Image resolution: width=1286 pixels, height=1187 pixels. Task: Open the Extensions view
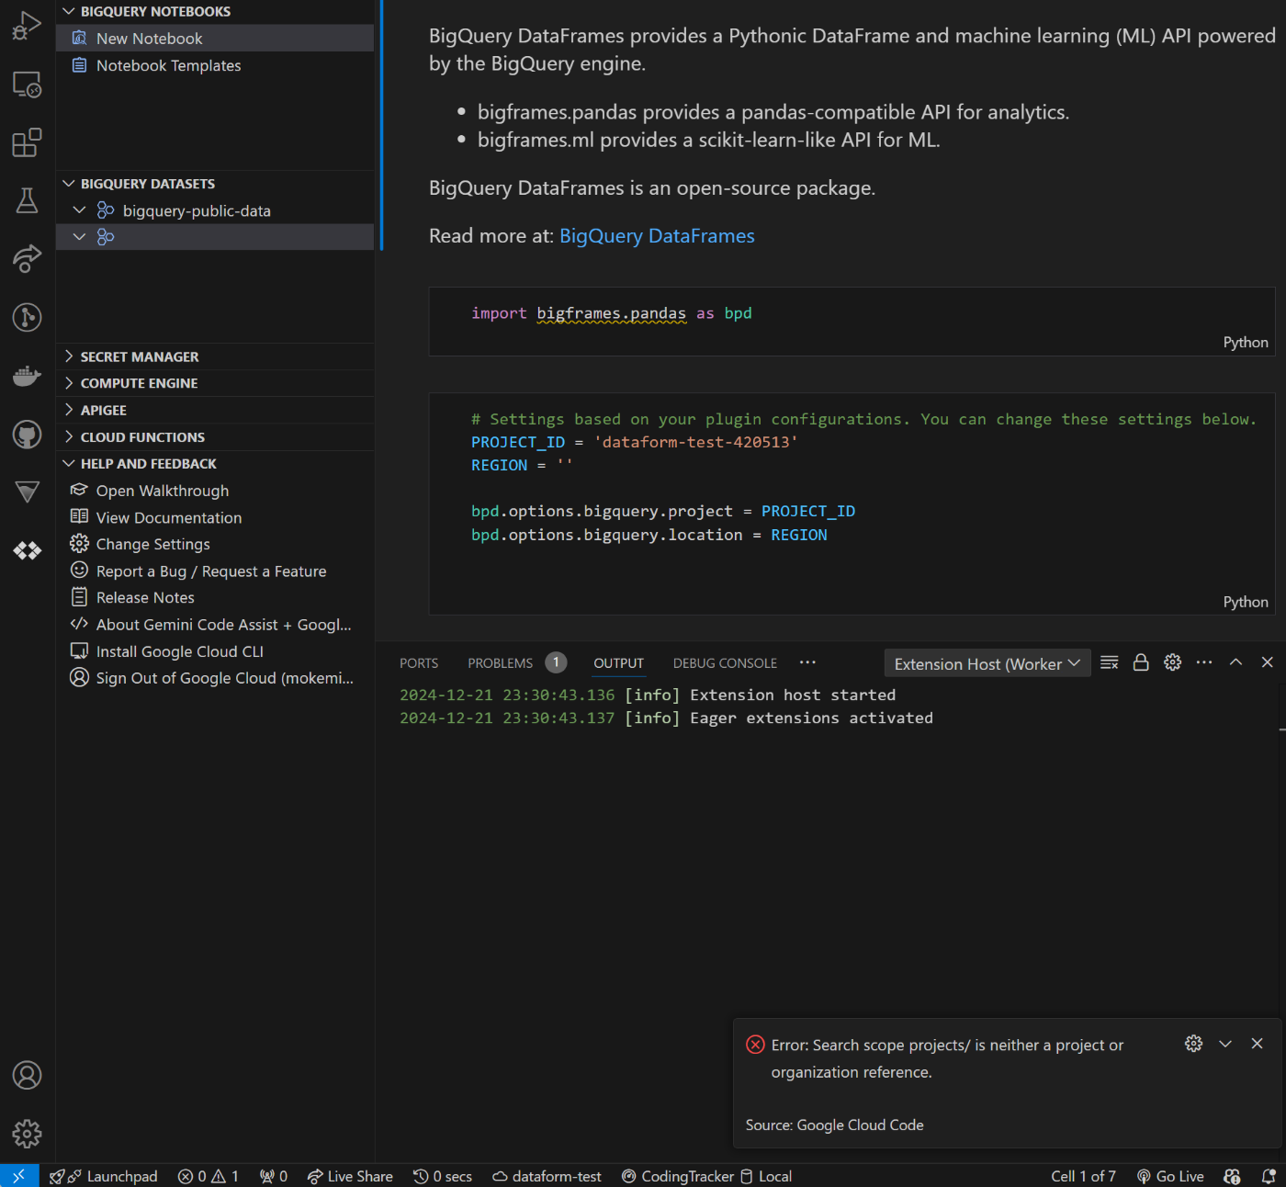(x=27, y=142)
